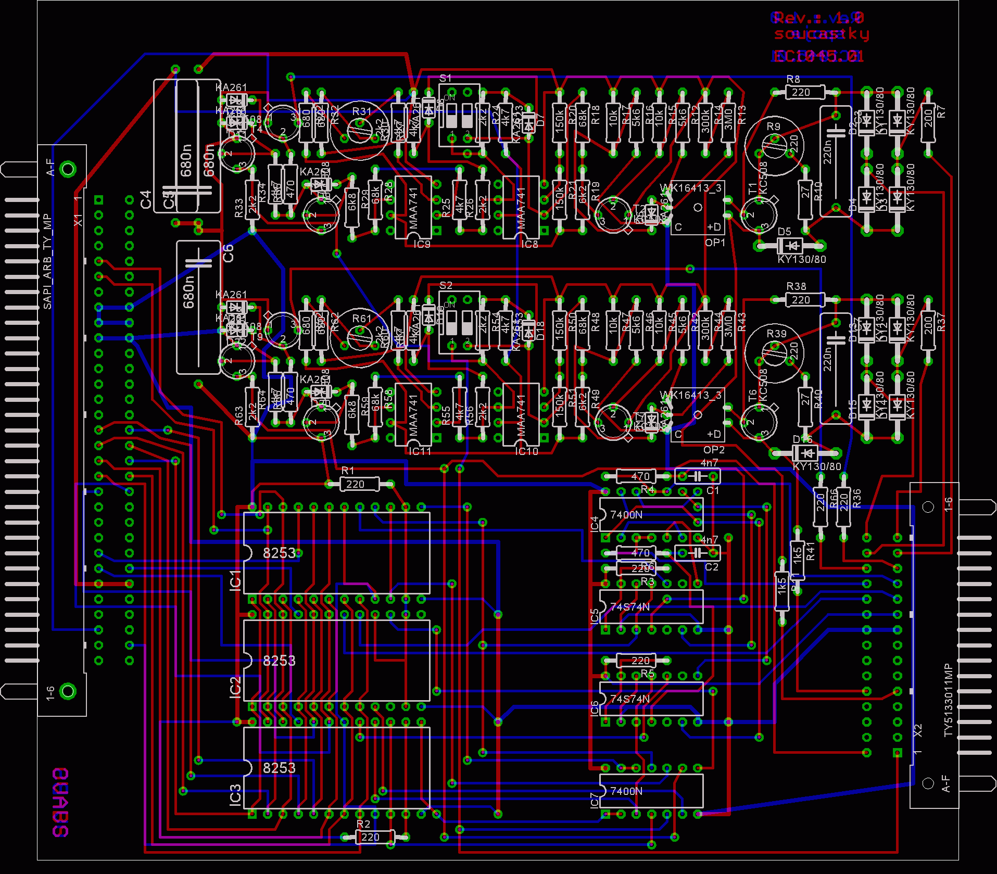
Task: Select the C6 680n capacitor
Action: (x=198, y=307)
